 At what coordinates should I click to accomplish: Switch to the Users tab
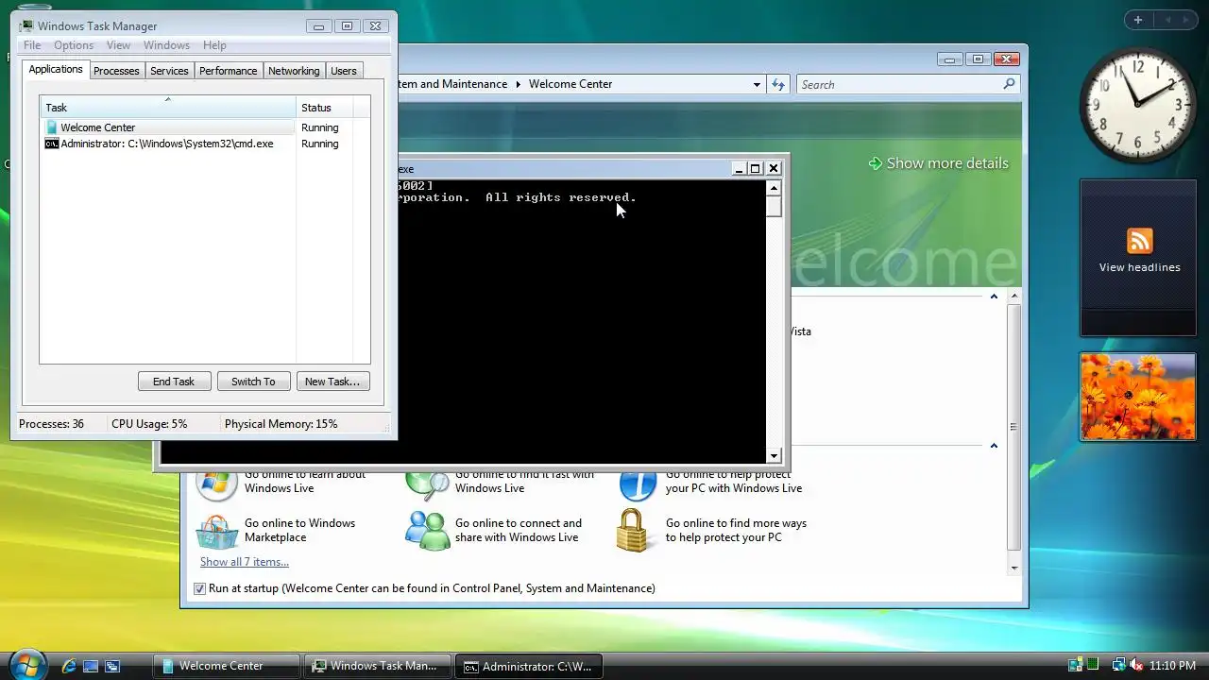(x=344, y=71)
